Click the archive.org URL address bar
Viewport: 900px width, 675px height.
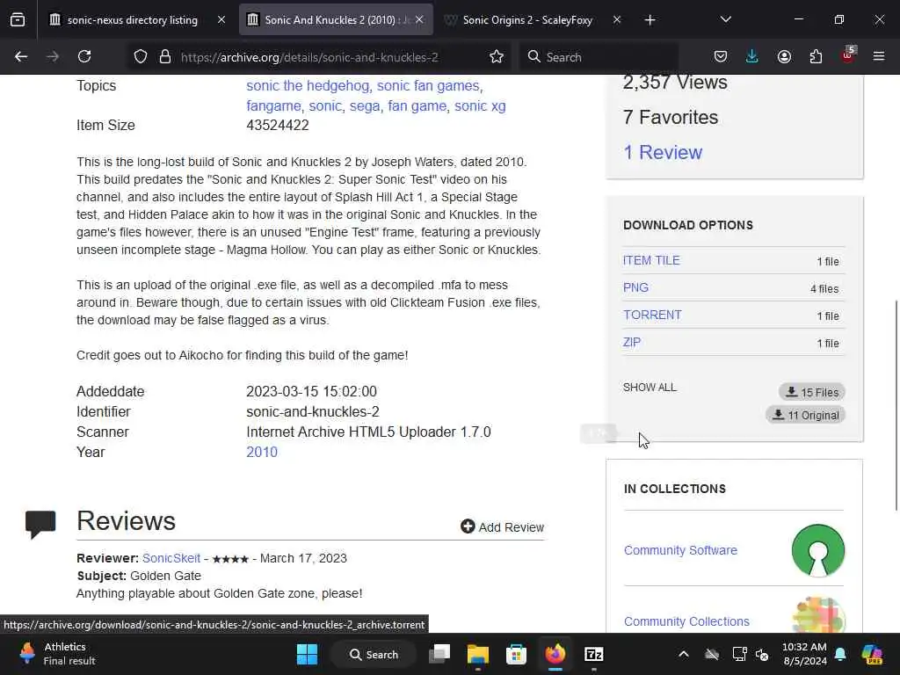click(308, 57)
